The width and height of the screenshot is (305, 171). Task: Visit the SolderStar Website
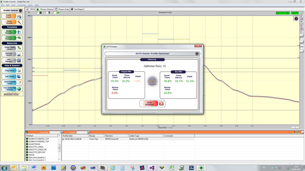(12, 89)
